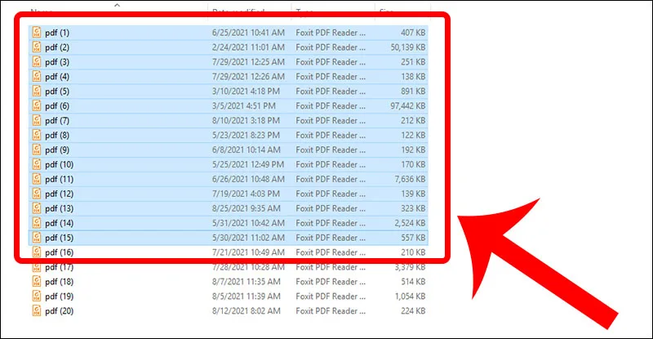Click the pdf (16) file icon
Viewport: 653px width, 339px height.
click(37, 252)
